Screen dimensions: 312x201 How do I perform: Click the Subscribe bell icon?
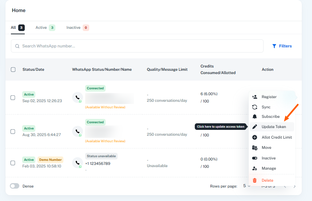click(x=255, y=117)
